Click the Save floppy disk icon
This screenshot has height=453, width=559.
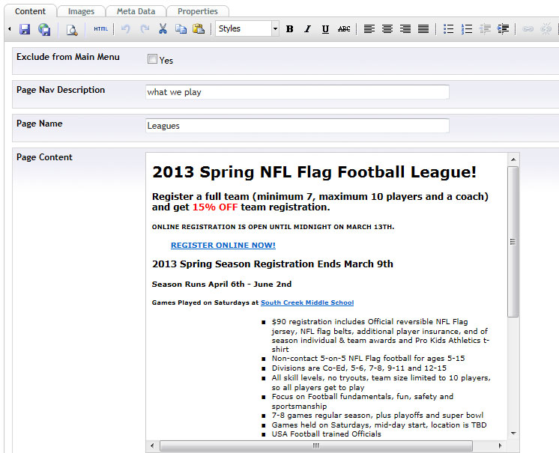[25, 29]
